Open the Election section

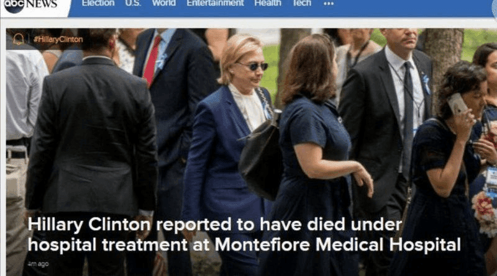click(x=98, y=3)
